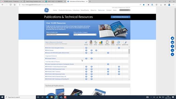The image size is (176, 99).
Task: Open Store navigation item
Action: tap(115, 10)
